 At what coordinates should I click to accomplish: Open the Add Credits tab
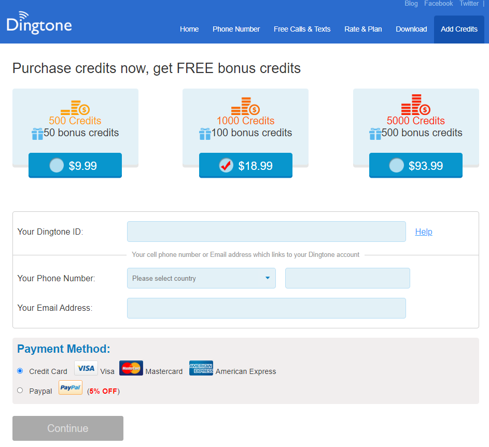point(459,30)
